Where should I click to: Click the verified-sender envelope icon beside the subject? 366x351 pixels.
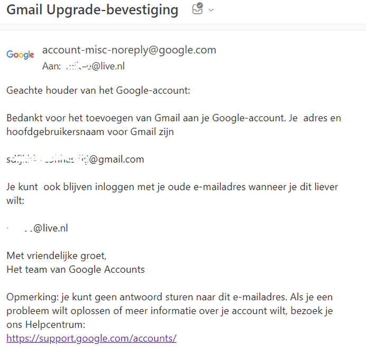pos(197,10)
